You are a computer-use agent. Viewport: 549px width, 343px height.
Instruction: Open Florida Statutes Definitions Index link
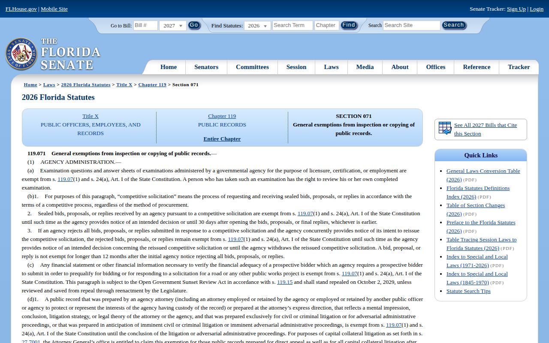(x=478, y=192)
